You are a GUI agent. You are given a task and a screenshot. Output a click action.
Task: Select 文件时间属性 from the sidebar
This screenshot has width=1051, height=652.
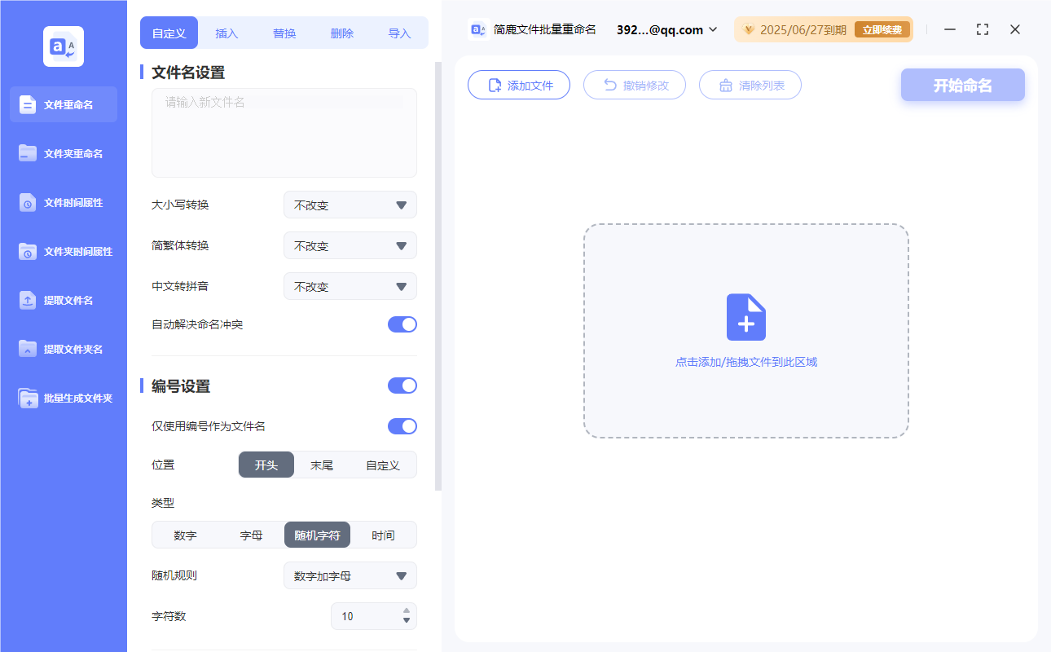pyautogui.click(x=63, y=202)
